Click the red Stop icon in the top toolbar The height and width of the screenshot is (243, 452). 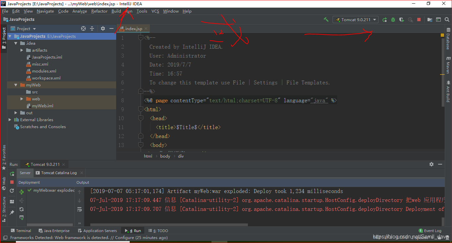pos(419,20)
